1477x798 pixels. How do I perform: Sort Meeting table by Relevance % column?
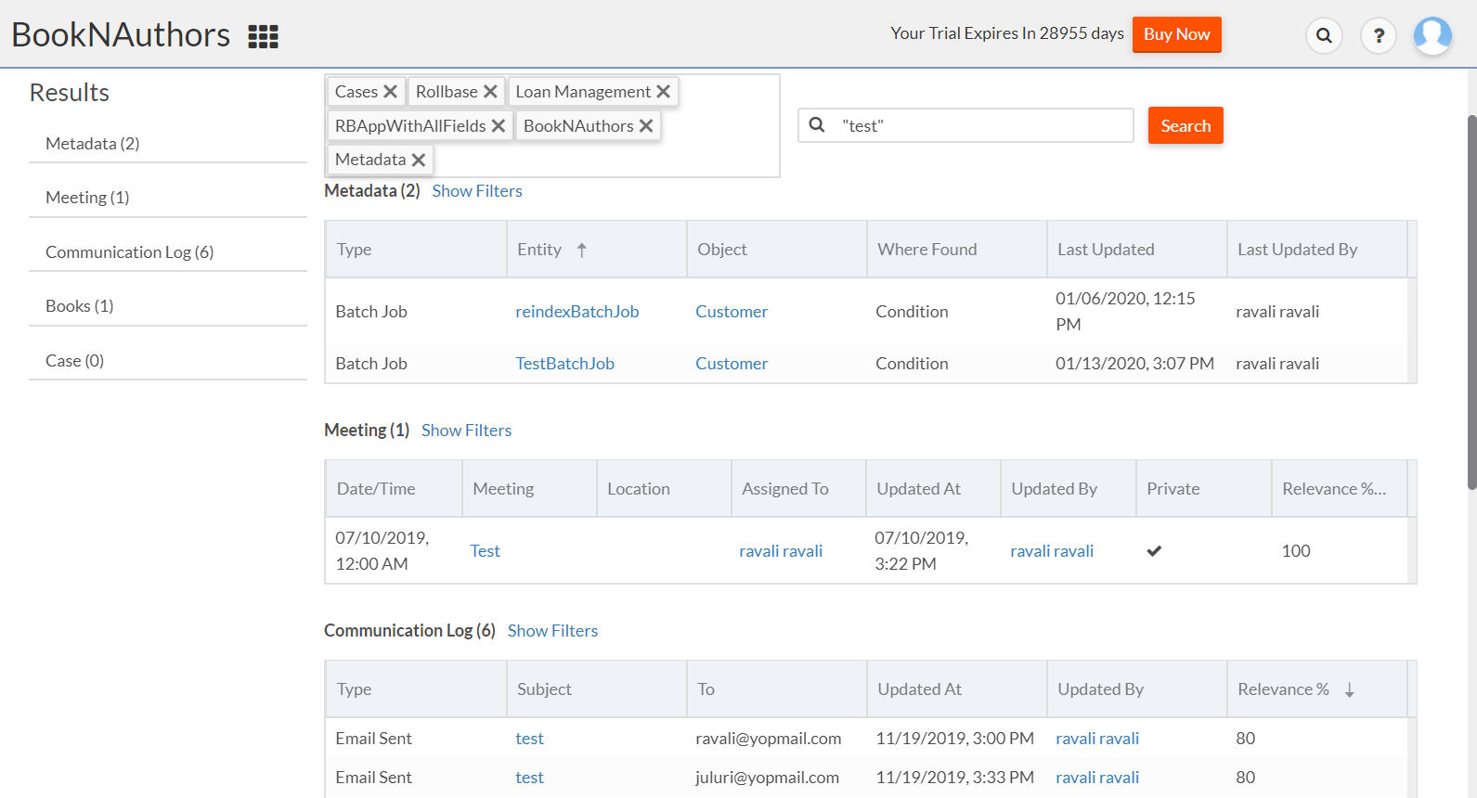1340,489
